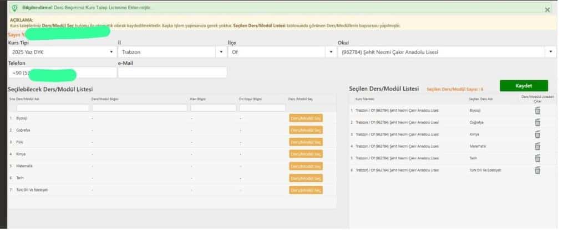568x239 pixels.
Task: Open the İlçe dropdown showing Of
Action: point(281,52)
